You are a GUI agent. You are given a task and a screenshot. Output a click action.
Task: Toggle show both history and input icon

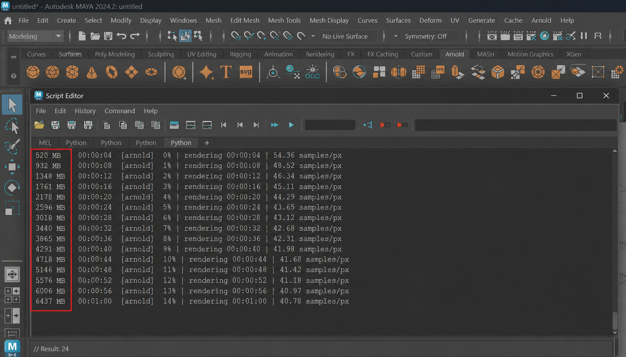[207, 125]
